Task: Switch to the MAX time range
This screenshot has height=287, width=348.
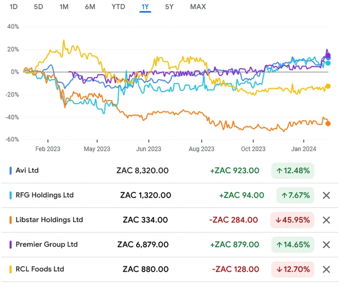Action: click(198, 7)
